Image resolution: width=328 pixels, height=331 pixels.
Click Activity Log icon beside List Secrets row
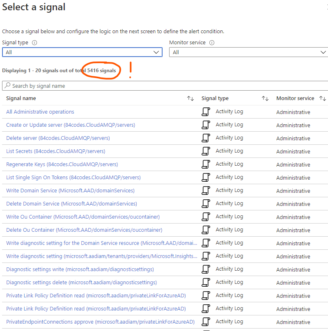(206, 151)
